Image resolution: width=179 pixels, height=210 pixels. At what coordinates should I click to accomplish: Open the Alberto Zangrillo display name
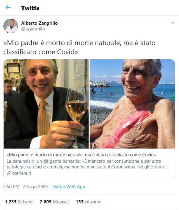40,23
